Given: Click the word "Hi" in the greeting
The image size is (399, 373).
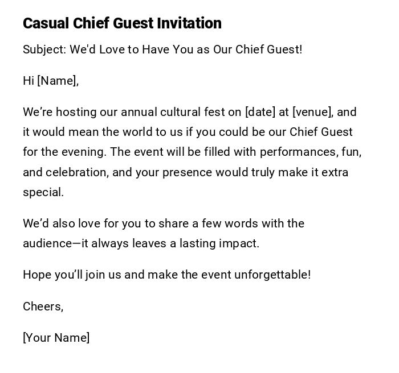Looking at the screenshot, I should coord(28,81).
